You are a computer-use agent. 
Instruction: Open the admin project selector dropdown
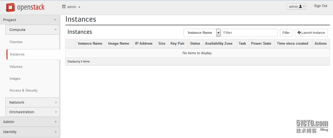[x=71, y=7]
